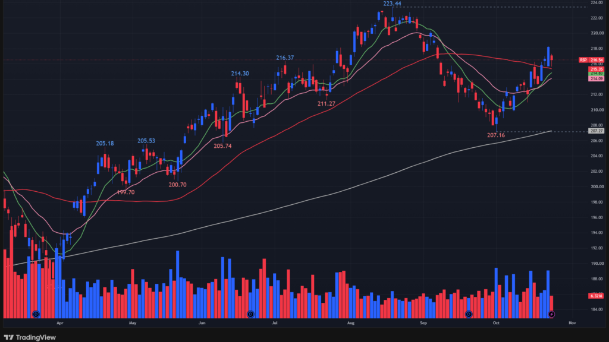
Task: Click the 205.74 swing low label
Action: coord(222,146)
